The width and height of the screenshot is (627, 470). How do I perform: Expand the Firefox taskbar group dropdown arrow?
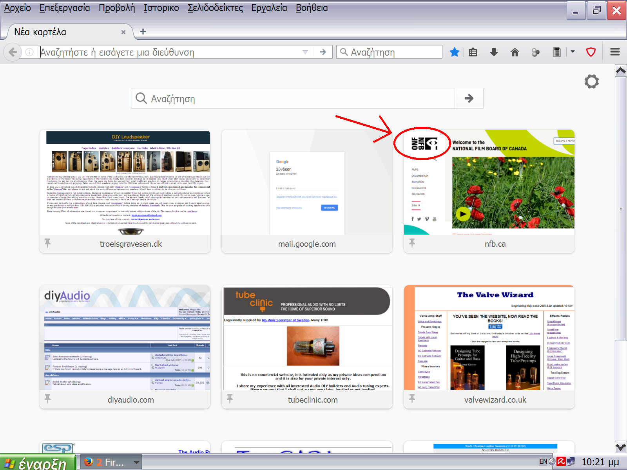pyautogui.click(x=136, y=462)
